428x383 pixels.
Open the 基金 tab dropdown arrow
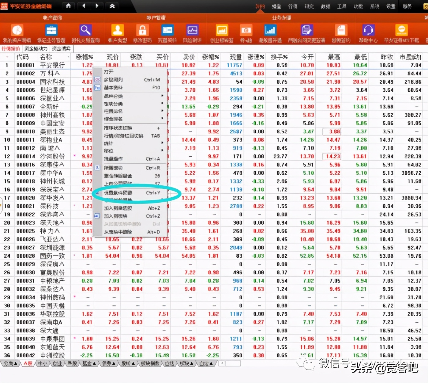click(94, 363)
